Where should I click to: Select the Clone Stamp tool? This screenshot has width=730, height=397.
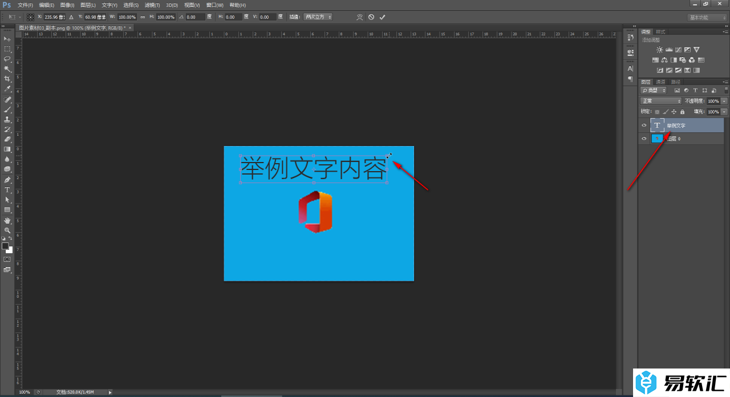point(7,119)
